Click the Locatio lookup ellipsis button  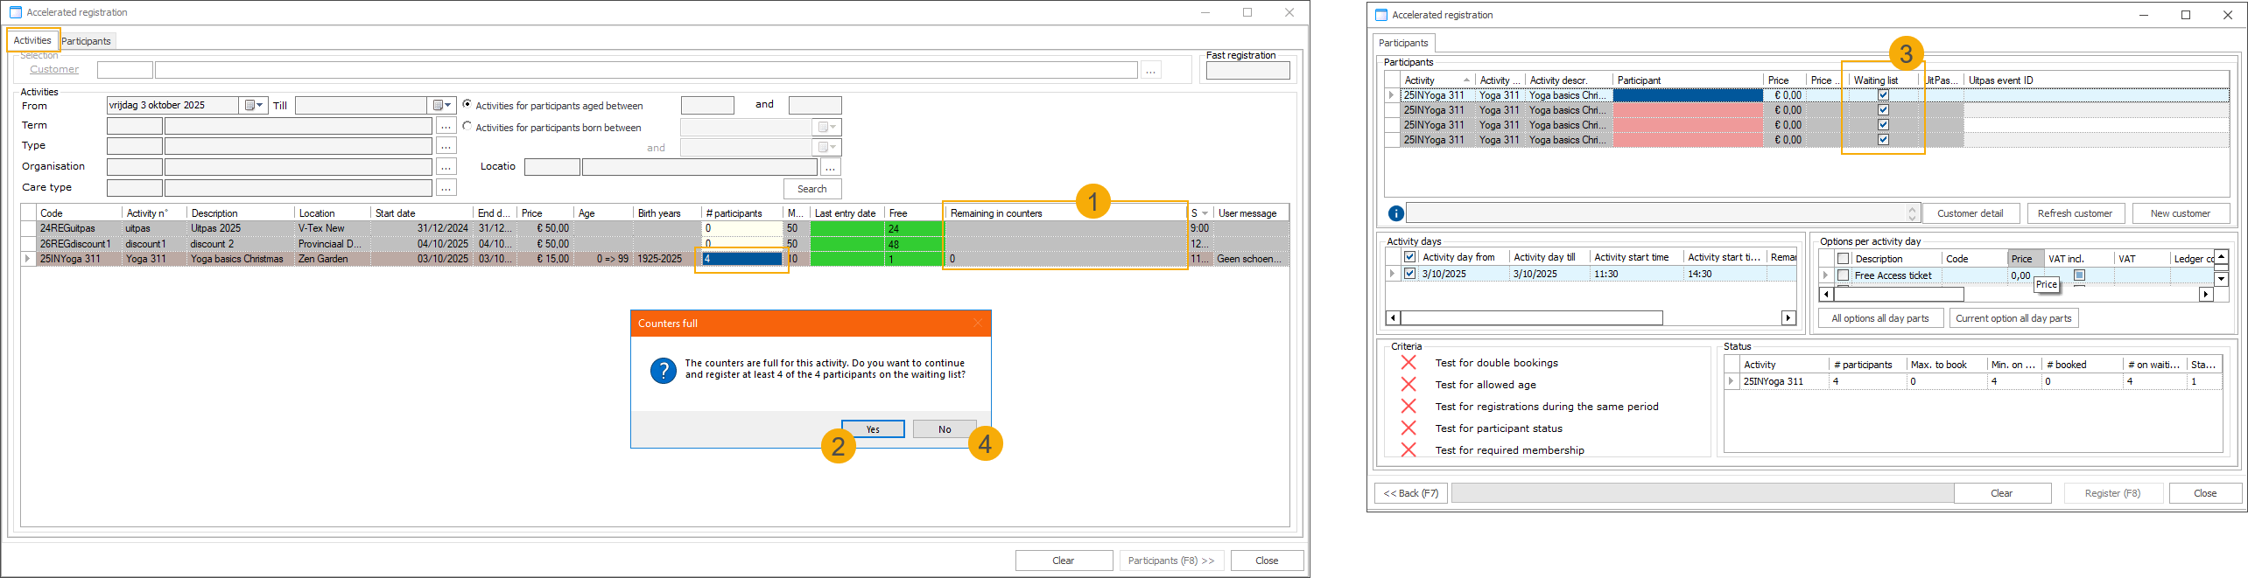coord(831,167)
